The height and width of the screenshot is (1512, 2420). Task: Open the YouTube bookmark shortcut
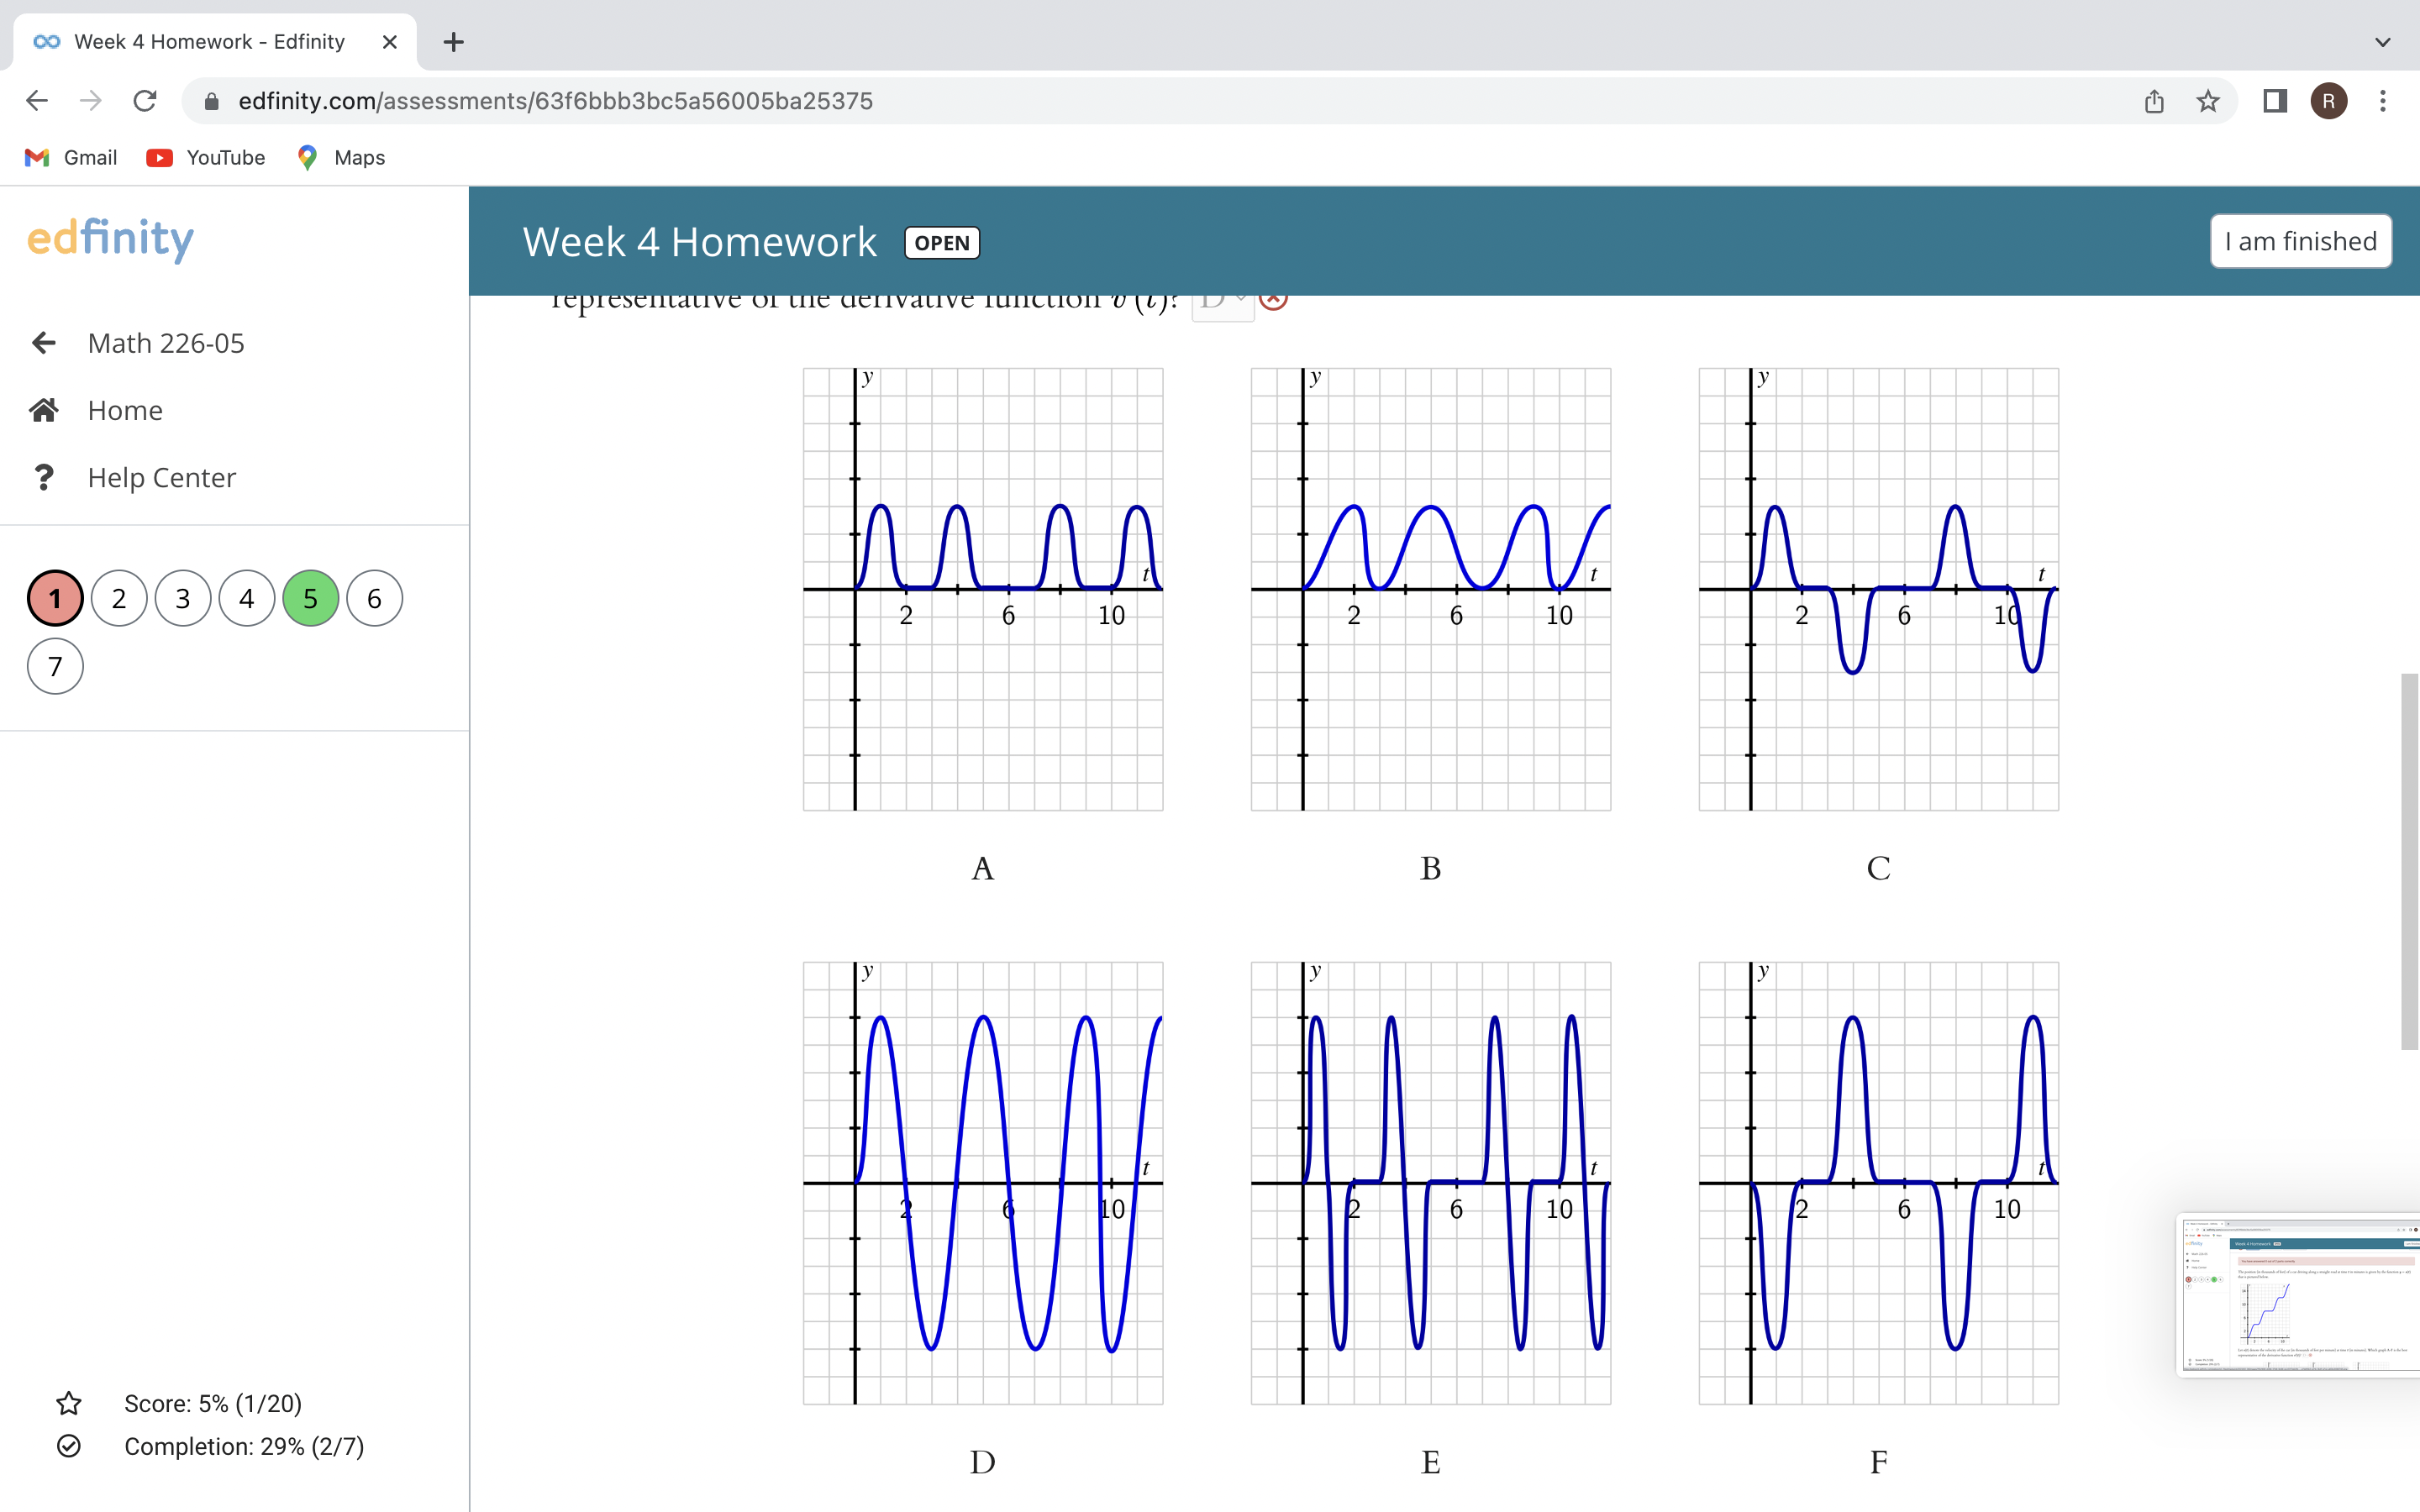pyautogui.click(x=205, y=157)
